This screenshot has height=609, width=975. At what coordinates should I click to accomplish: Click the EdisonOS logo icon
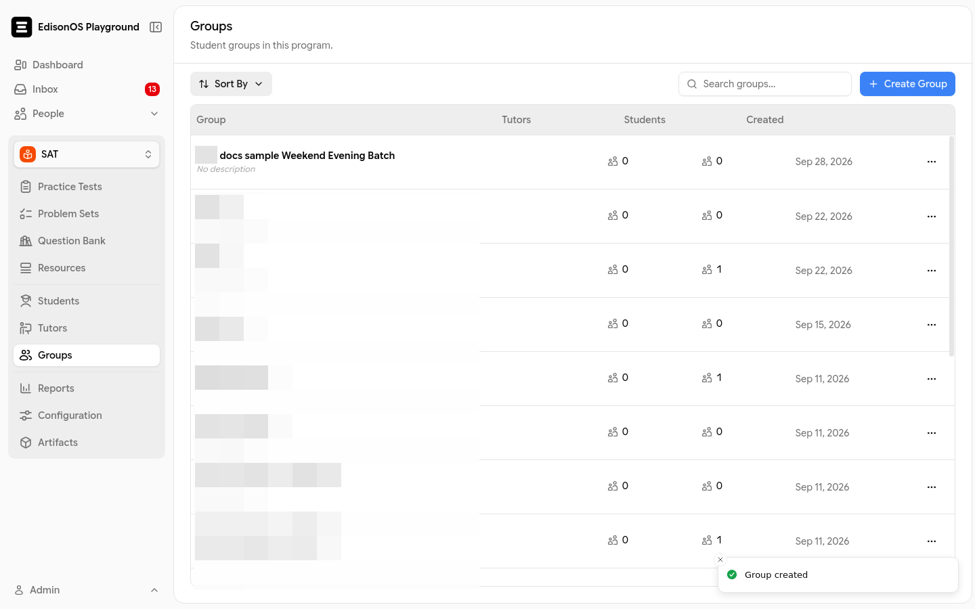[x=22, y=27]
